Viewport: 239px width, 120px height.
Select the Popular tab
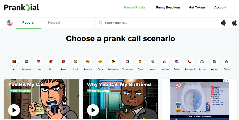pos(28,23)
